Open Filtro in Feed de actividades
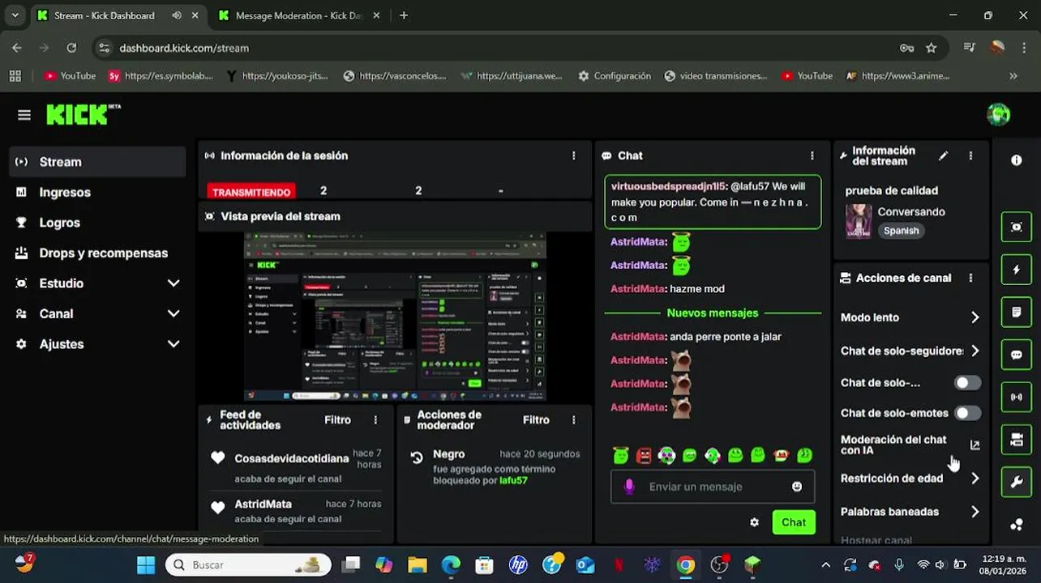 tap(337, 419)
